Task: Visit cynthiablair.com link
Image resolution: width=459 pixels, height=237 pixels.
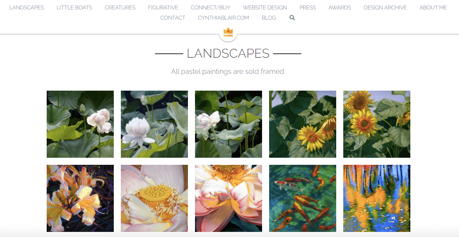Action: click(x=223, y=18)
